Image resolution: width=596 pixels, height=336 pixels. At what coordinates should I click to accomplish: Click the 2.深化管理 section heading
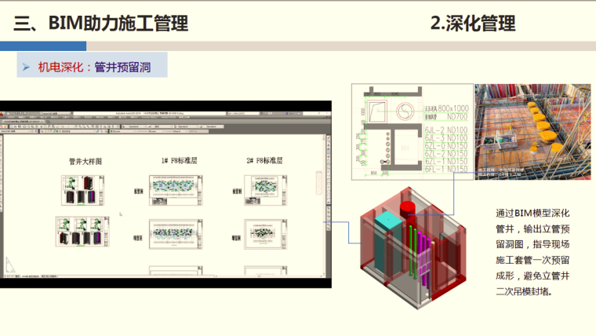(x=473, y=24)
